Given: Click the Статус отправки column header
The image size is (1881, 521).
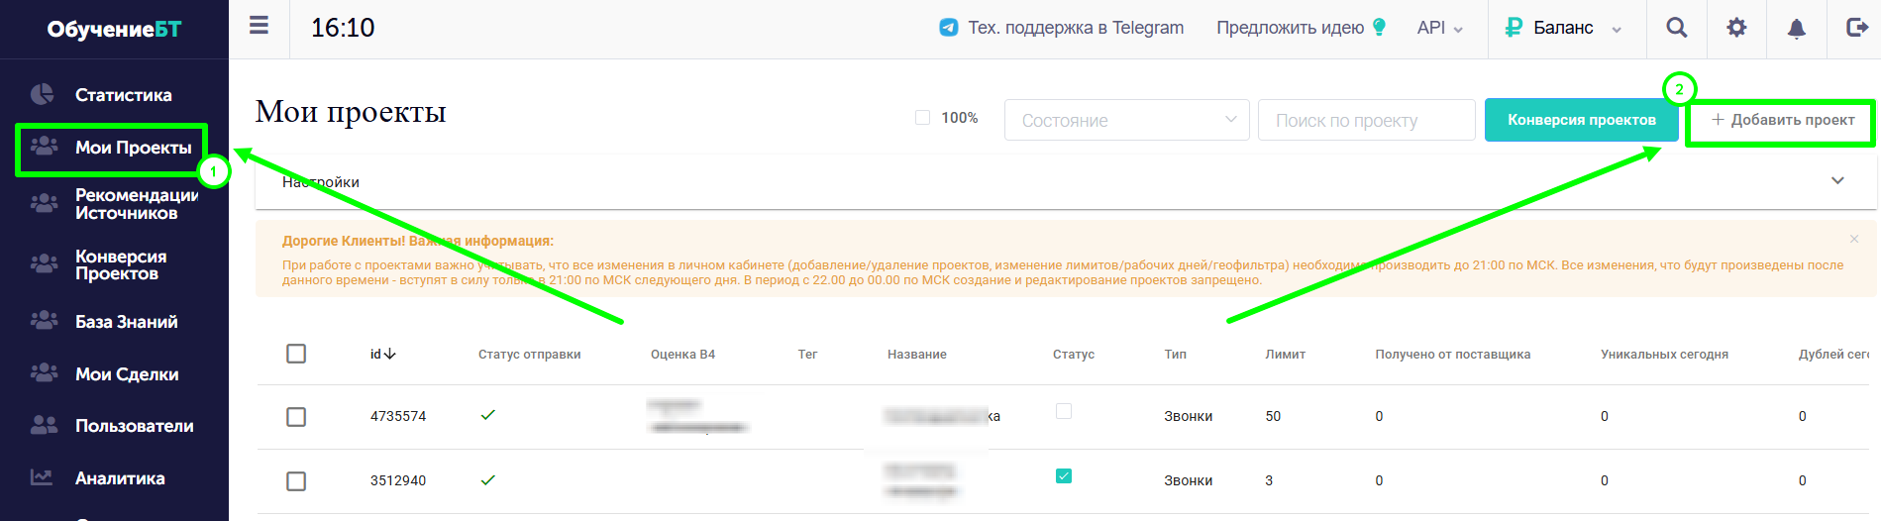Looking at the screenshot, I should click(x=529, y=354).
